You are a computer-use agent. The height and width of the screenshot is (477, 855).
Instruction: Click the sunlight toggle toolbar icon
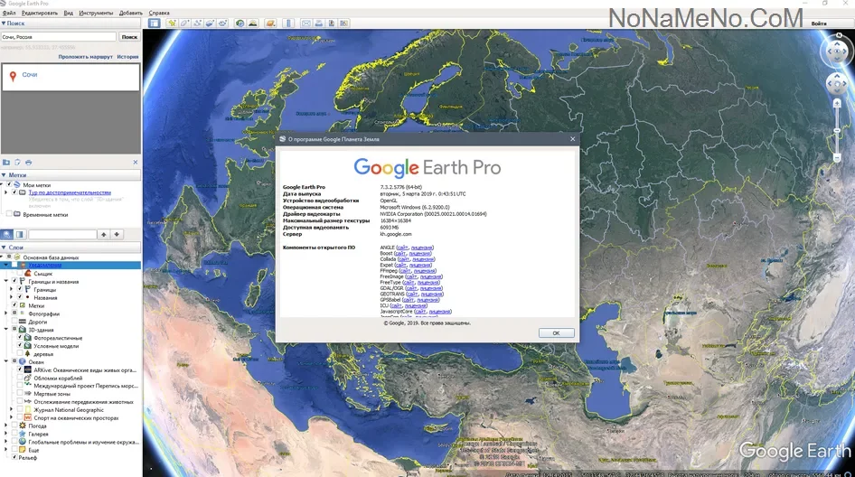[x=253, y=23]
